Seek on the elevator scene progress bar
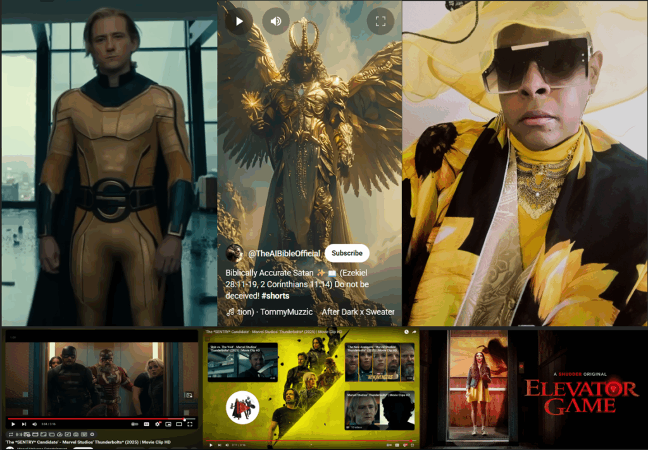This screenshot has width=648, height=450. pyautogui.click(x=101, y=418)
